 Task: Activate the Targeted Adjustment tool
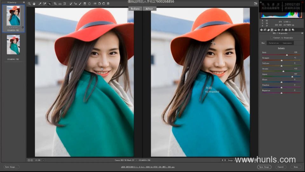pos(49,4)
